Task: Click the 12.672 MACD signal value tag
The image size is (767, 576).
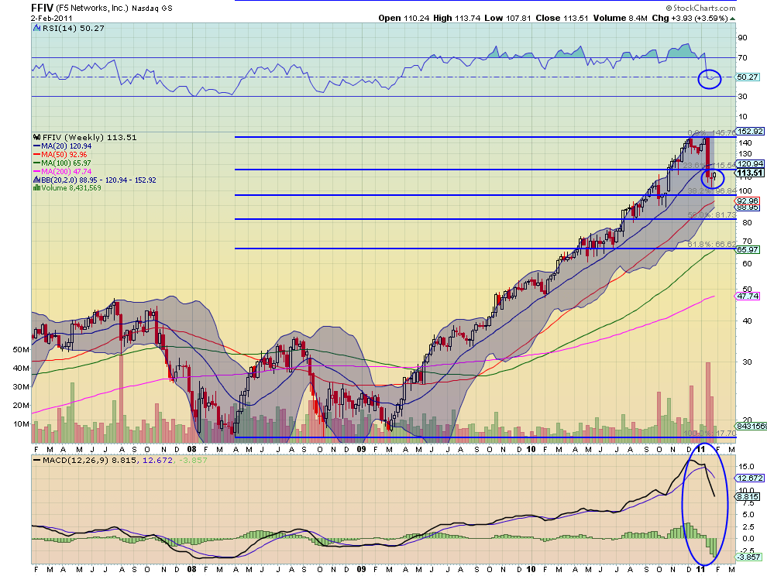Action: (x=750, y=478)
